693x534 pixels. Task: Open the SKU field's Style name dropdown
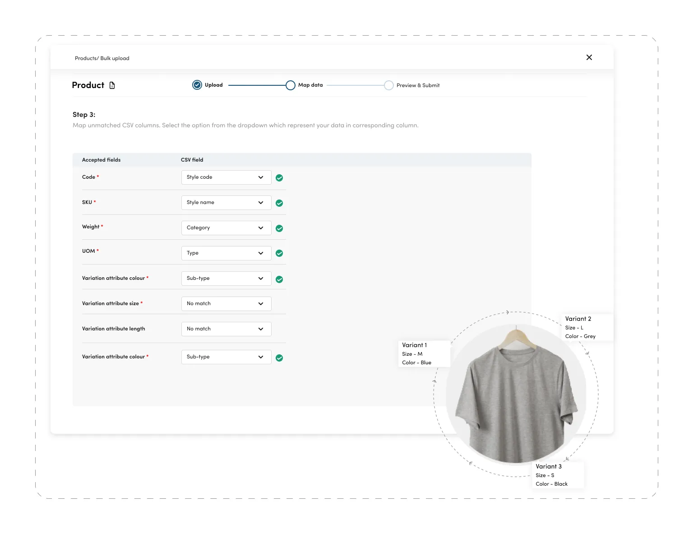pyautogui.click(x=226, y=203)
